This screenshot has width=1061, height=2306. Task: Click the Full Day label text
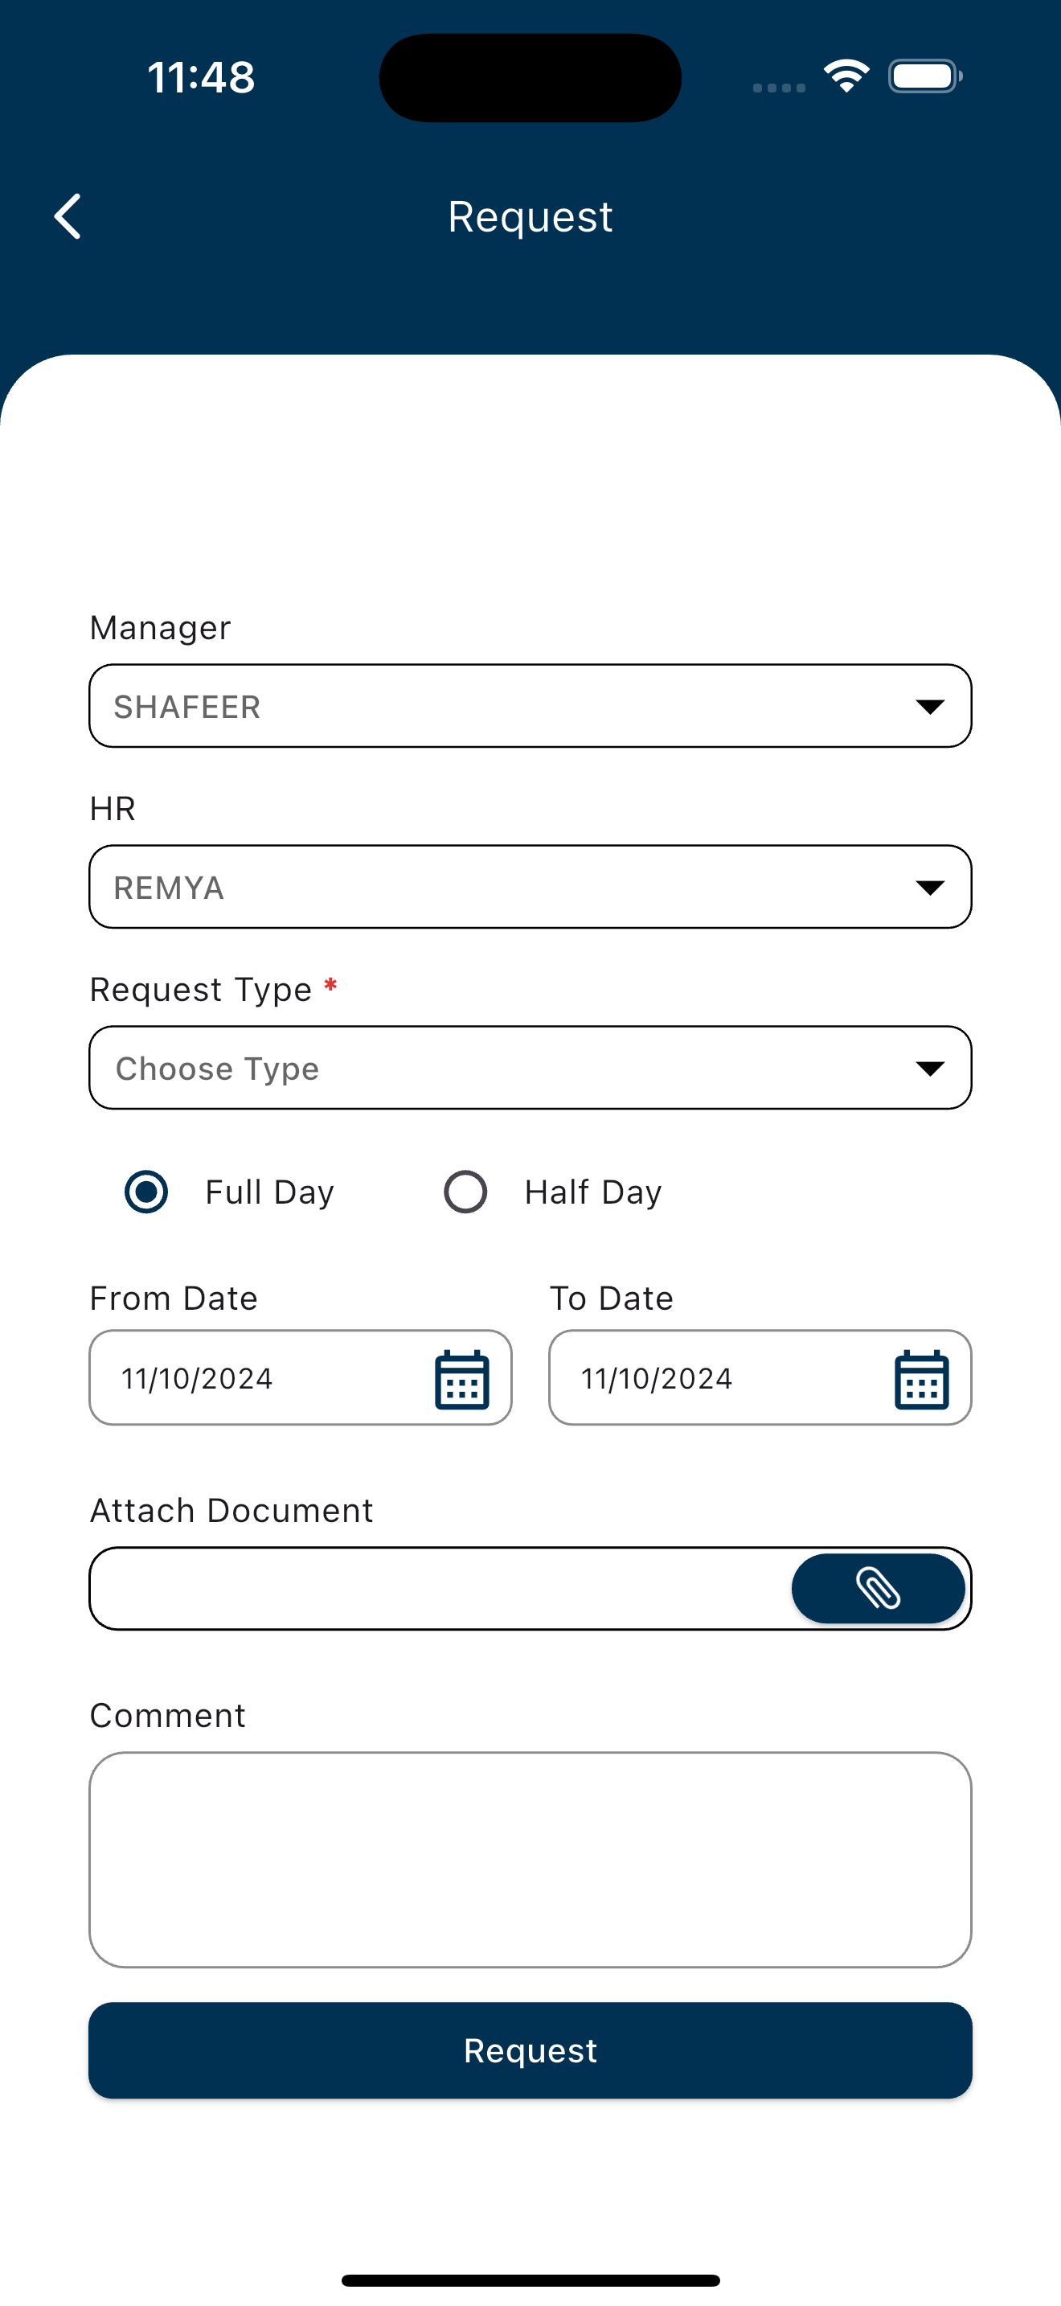[269, 1192]
